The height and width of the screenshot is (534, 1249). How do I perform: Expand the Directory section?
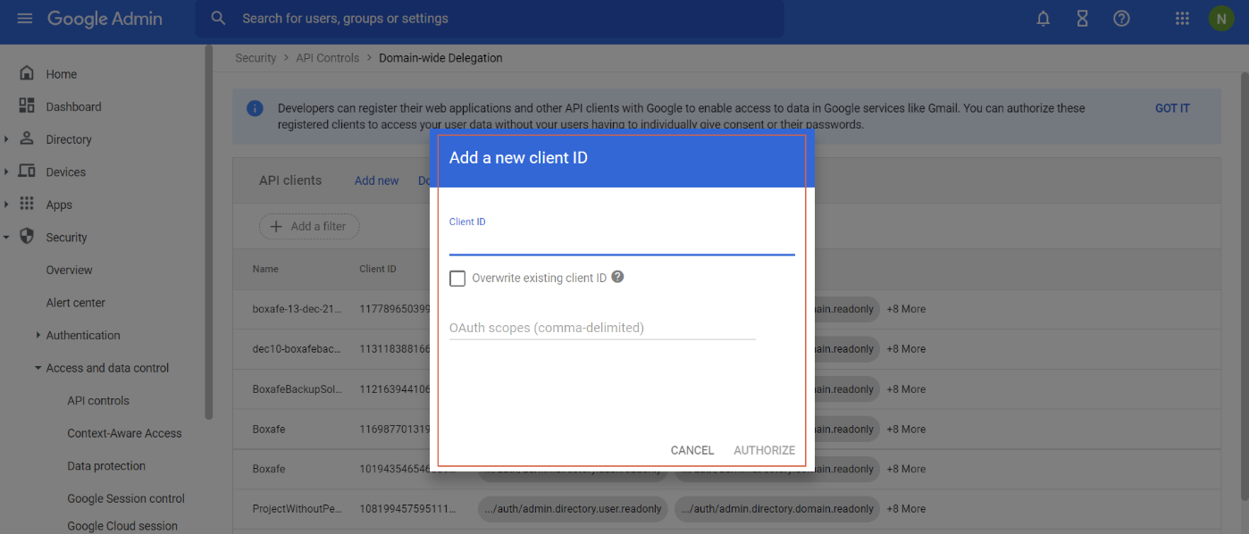(7, 139)
